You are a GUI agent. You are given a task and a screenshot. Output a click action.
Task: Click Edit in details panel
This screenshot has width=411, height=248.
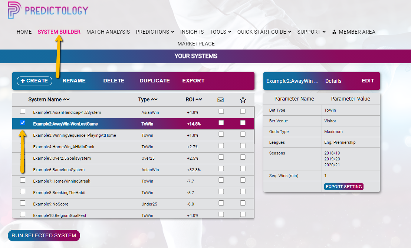(x=368, y=81)
